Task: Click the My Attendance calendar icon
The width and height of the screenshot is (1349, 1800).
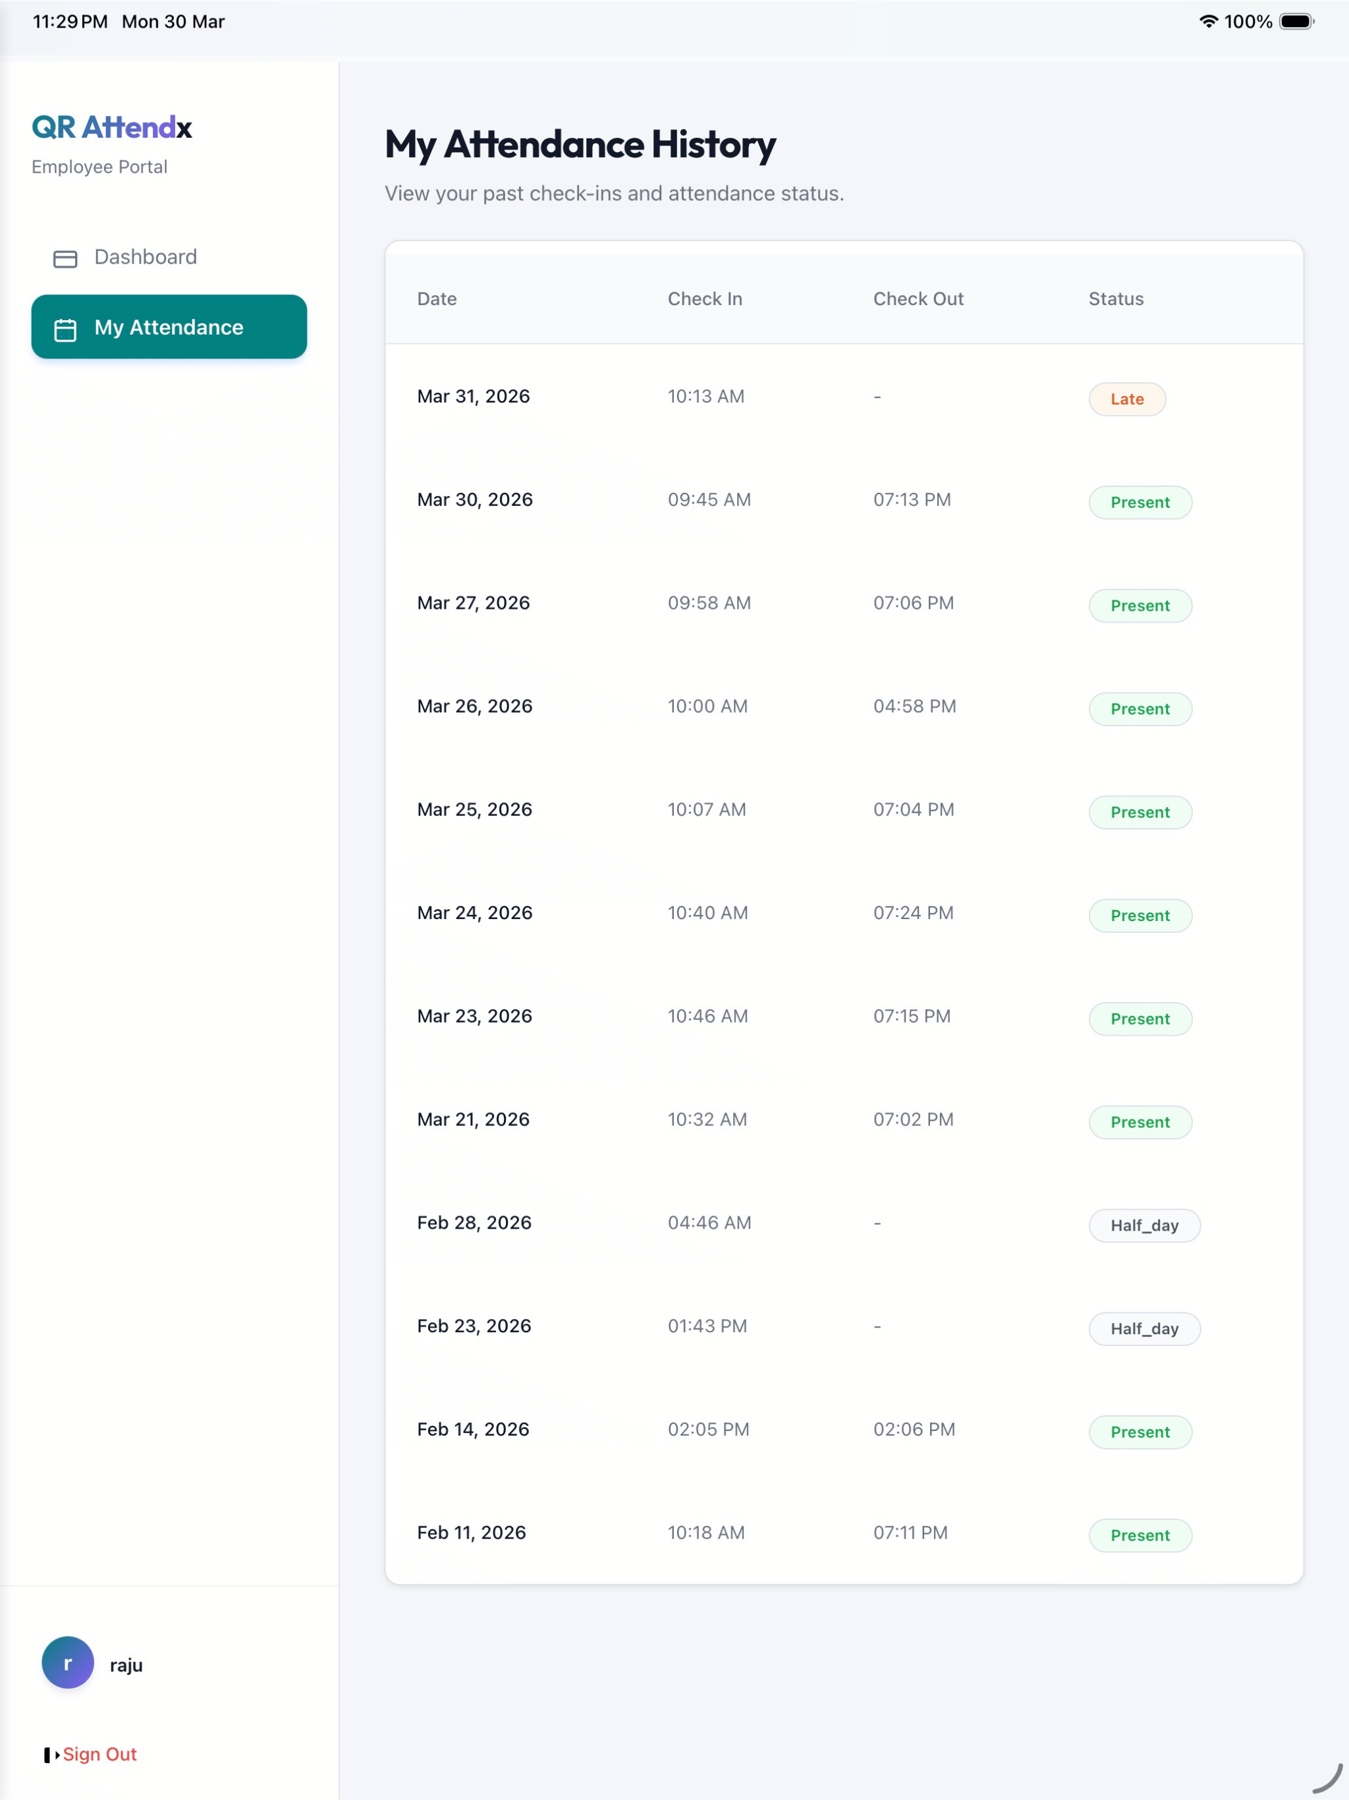Action: (x=65, y=329)
